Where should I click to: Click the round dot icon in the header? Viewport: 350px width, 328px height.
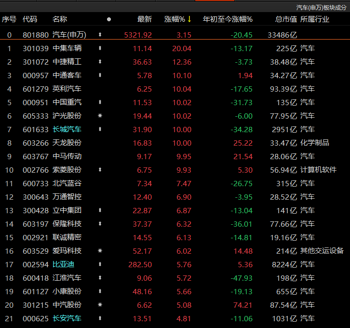tap(108, 19)
